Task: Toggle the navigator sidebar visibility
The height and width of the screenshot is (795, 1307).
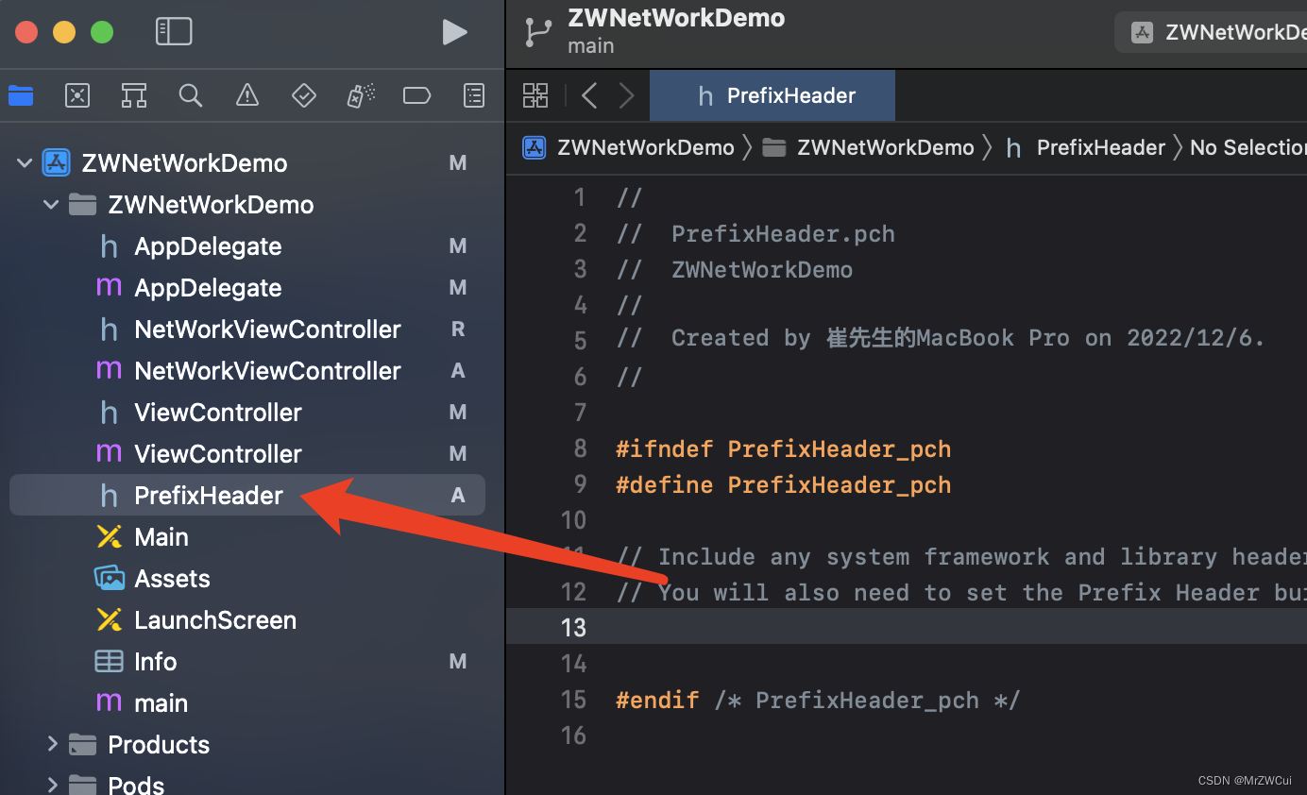Action: pos(174,31)
